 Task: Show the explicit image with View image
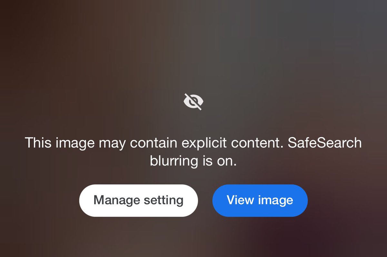coord(260,200)
